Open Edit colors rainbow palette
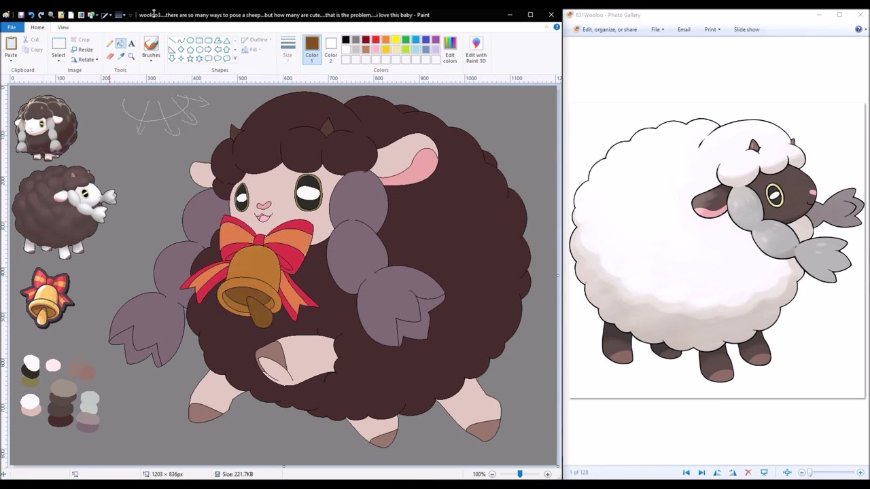Viewport: 870px width, 489px height. (x=450, y=50)
